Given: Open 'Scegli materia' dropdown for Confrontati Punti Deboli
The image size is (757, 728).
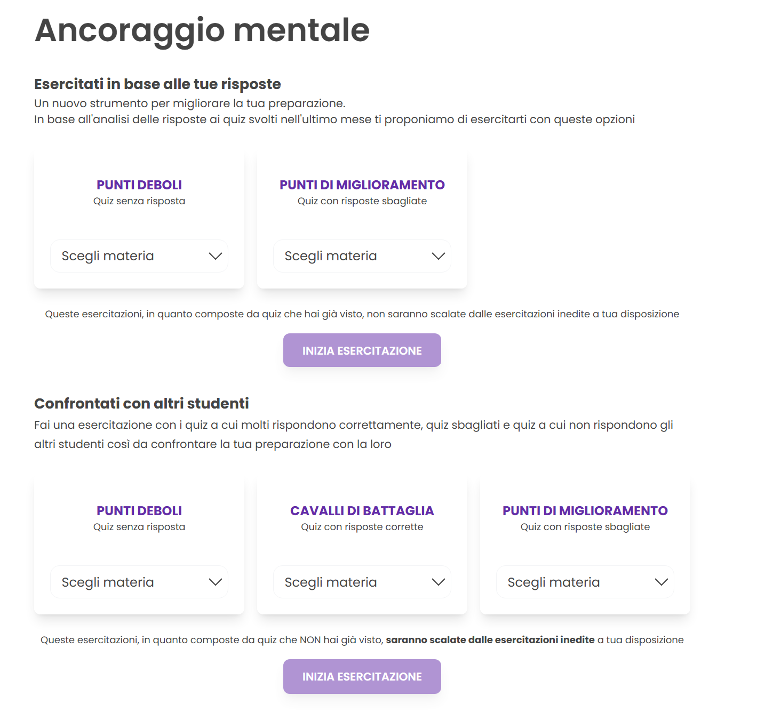Looking at the screenshot, I should (x=128, y=582).
